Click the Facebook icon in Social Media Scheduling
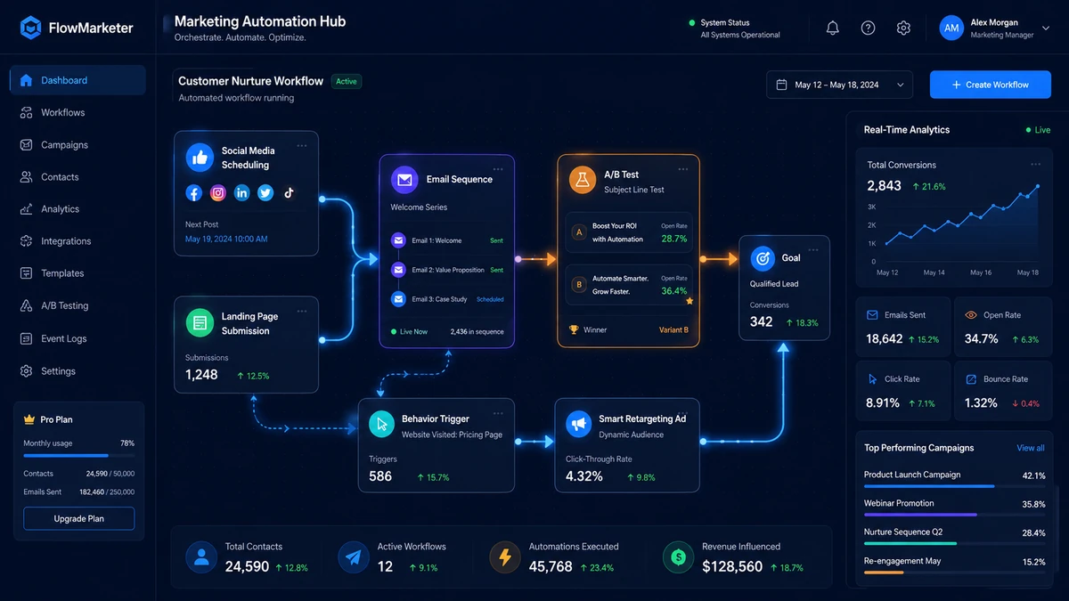This screenshot has height=601, width=1069. 194,192
